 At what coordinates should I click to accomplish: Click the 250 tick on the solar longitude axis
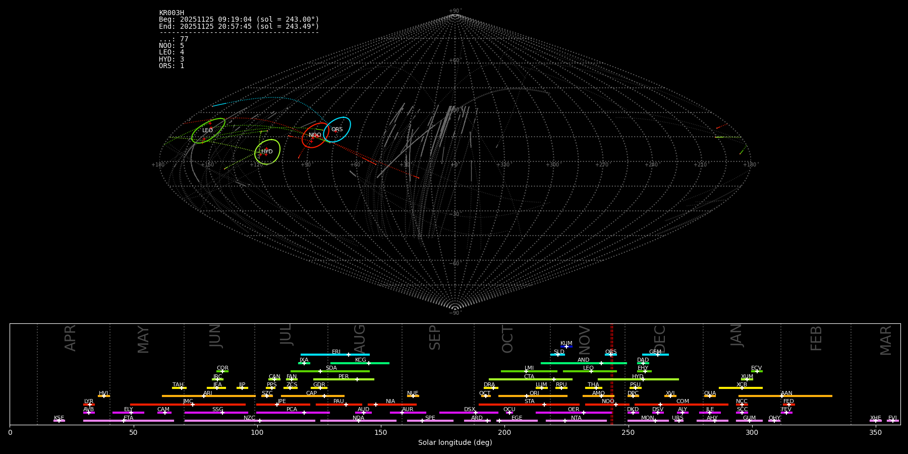point(628,432)
